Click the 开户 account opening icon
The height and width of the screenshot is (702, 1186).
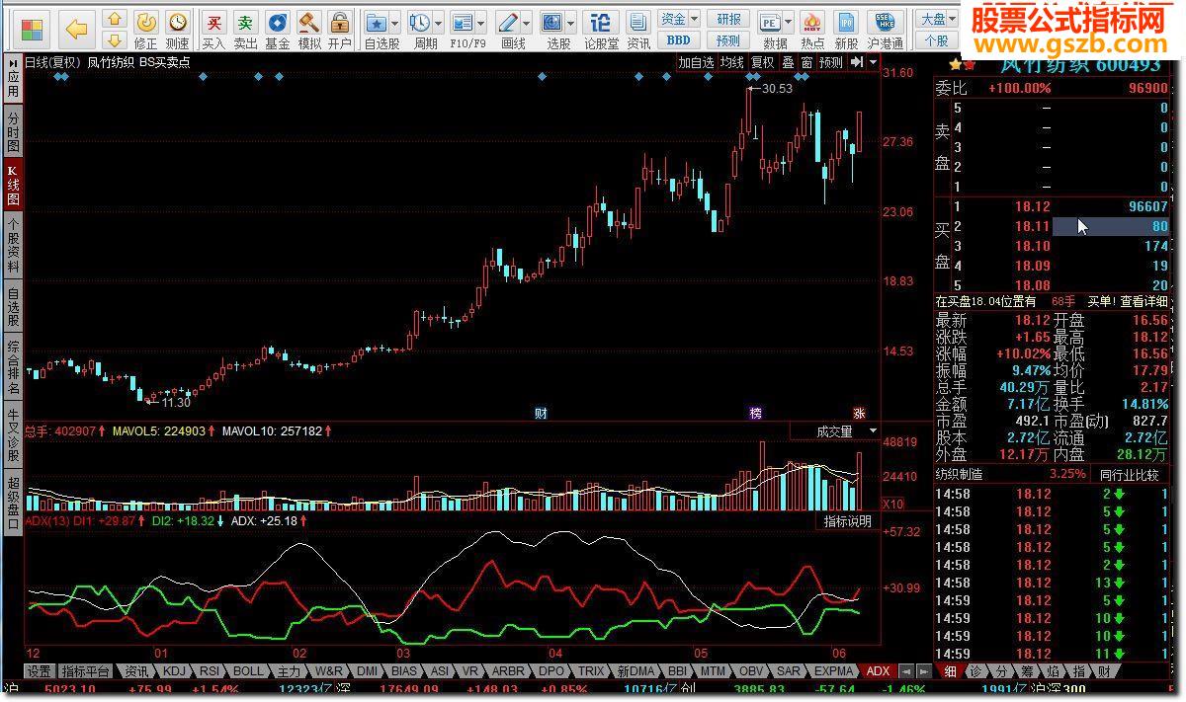click(340, 30)
